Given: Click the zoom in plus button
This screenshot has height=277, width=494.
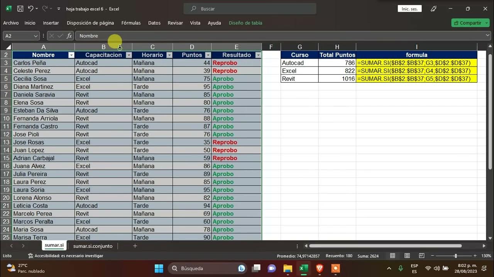Looking at the screenshot, I should [475, 256].
